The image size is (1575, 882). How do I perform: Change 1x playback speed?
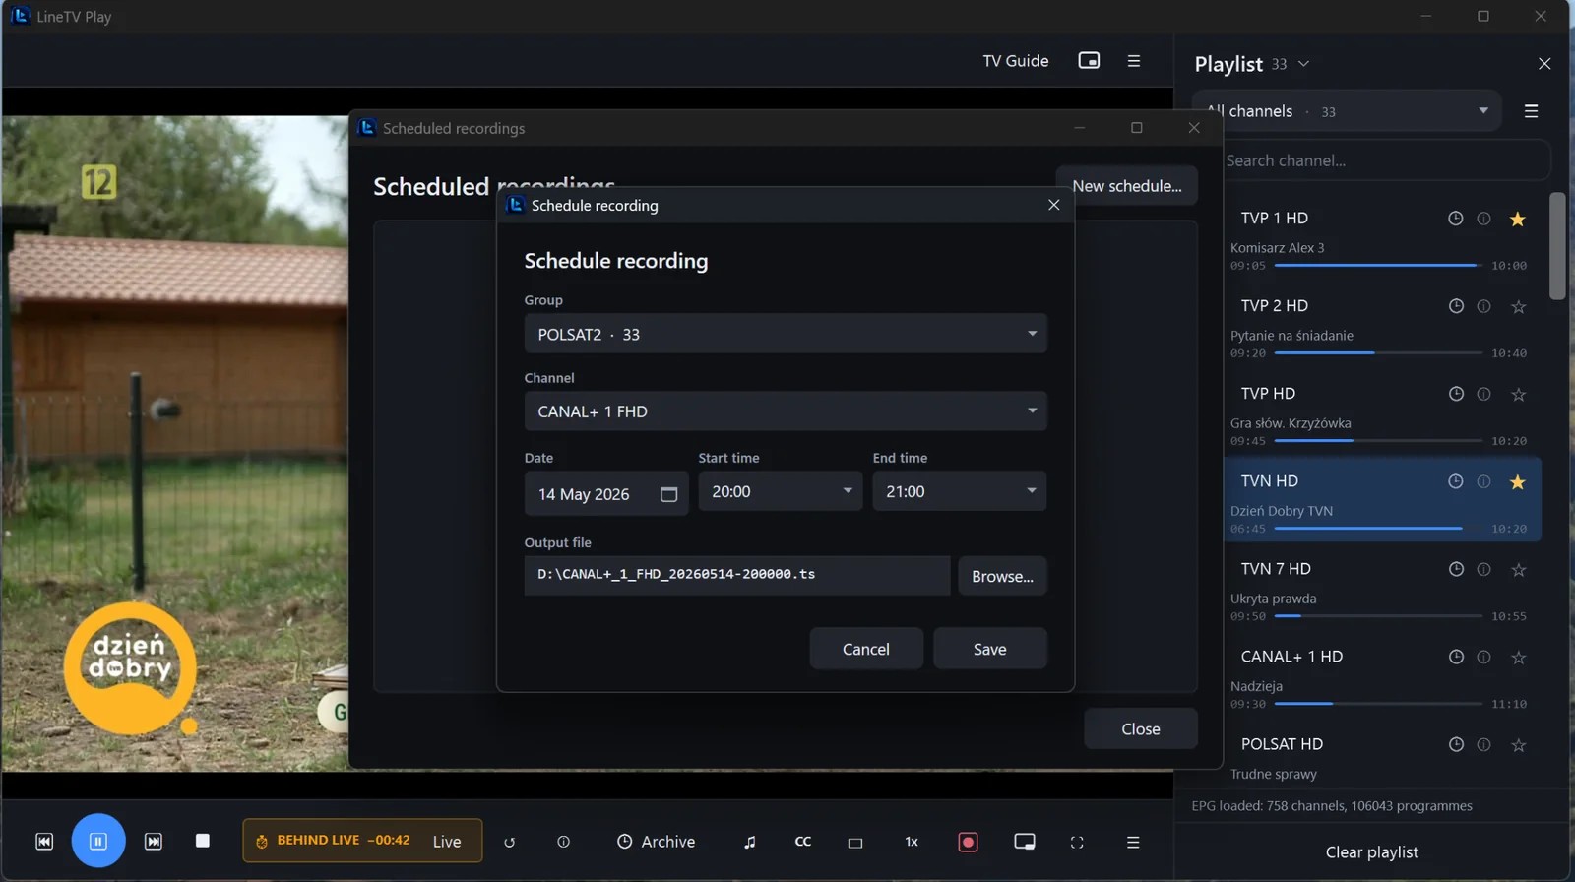click(912, 842)
